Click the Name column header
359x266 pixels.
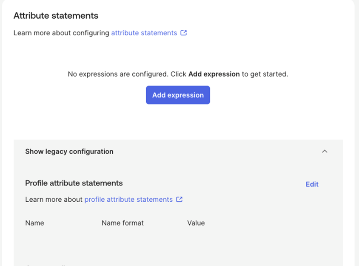coord(34,223)
